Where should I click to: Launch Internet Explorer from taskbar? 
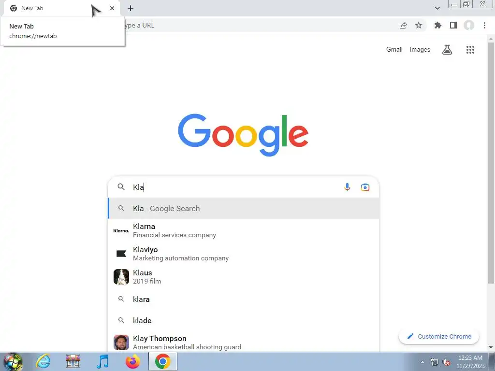tap(43, 361)
